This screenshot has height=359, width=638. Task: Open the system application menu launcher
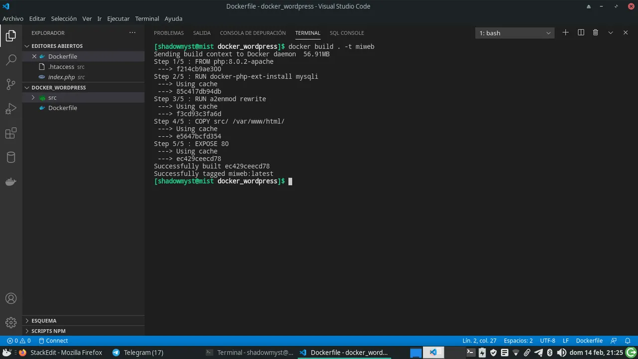[6, 353]
